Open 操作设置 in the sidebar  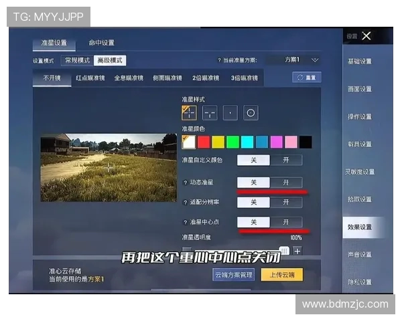(x=359, y=117)
